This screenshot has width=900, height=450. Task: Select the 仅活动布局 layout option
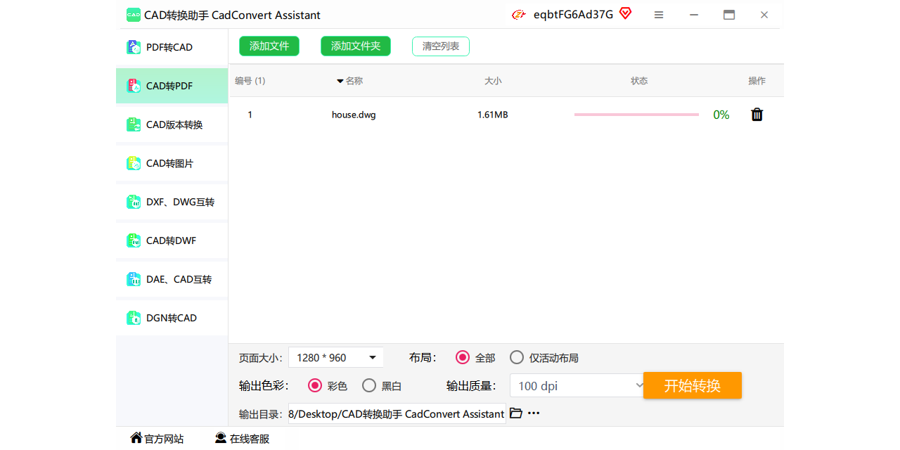517,357
